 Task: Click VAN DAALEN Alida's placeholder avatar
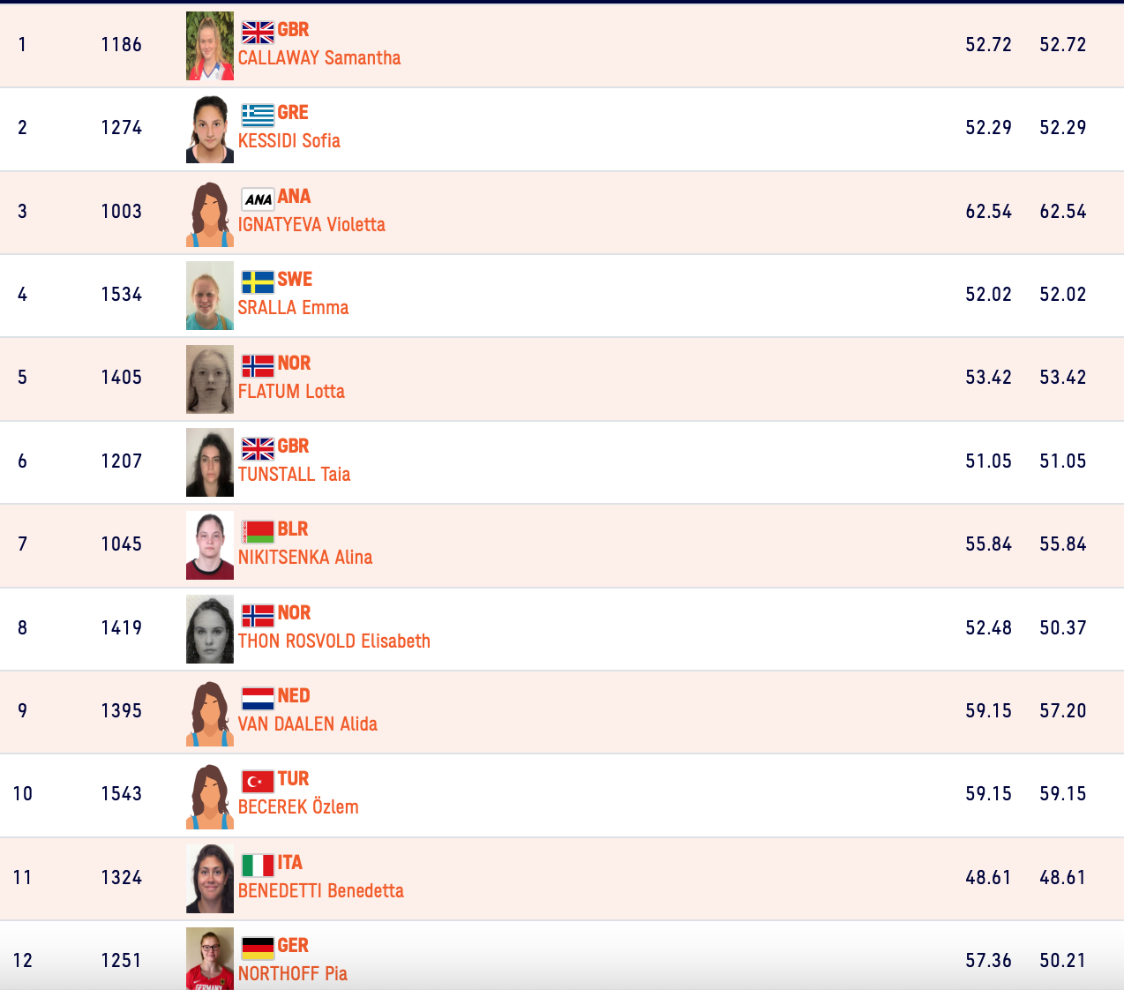[x=210, y=713]
